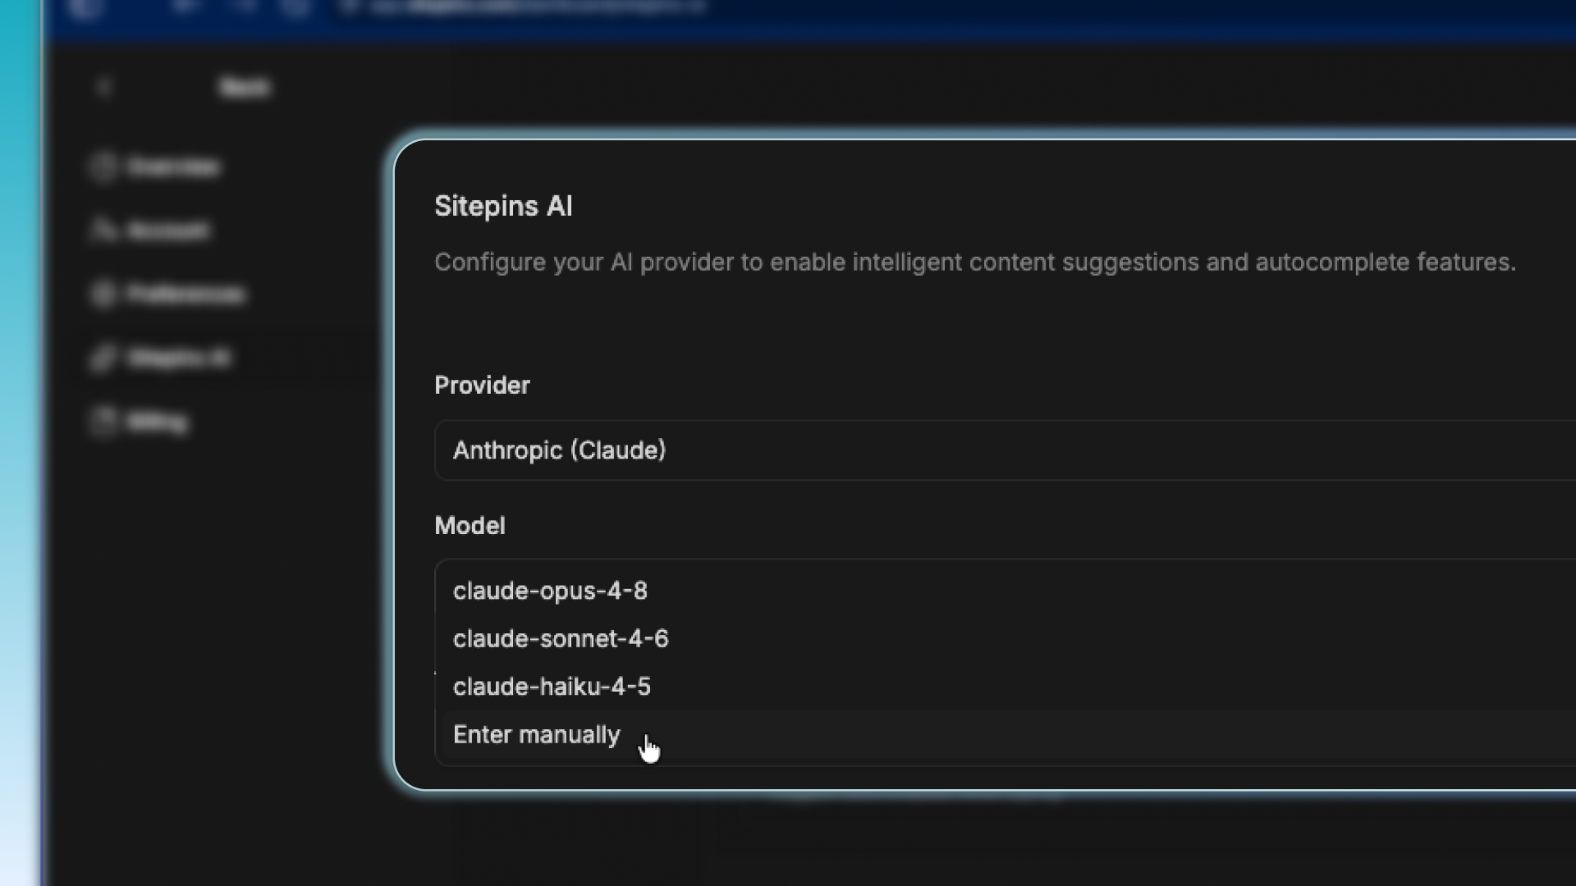Open the Provider dropdown showing Anthropic (Claude)
This screenshot has height=886, width=1576.
tap(1005, 450)
